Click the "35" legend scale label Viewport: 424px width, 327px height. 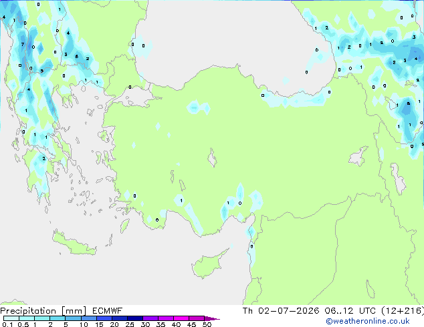[x=161, y=324]
